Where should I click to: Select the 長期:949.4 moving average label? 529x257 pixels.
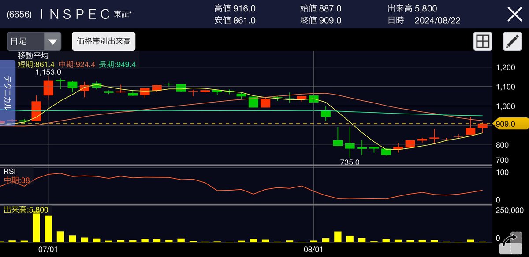(x=117, y=65)
